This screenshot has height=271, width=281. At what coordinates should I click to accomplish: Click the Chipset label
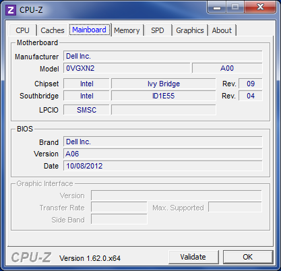pos(46,84)
